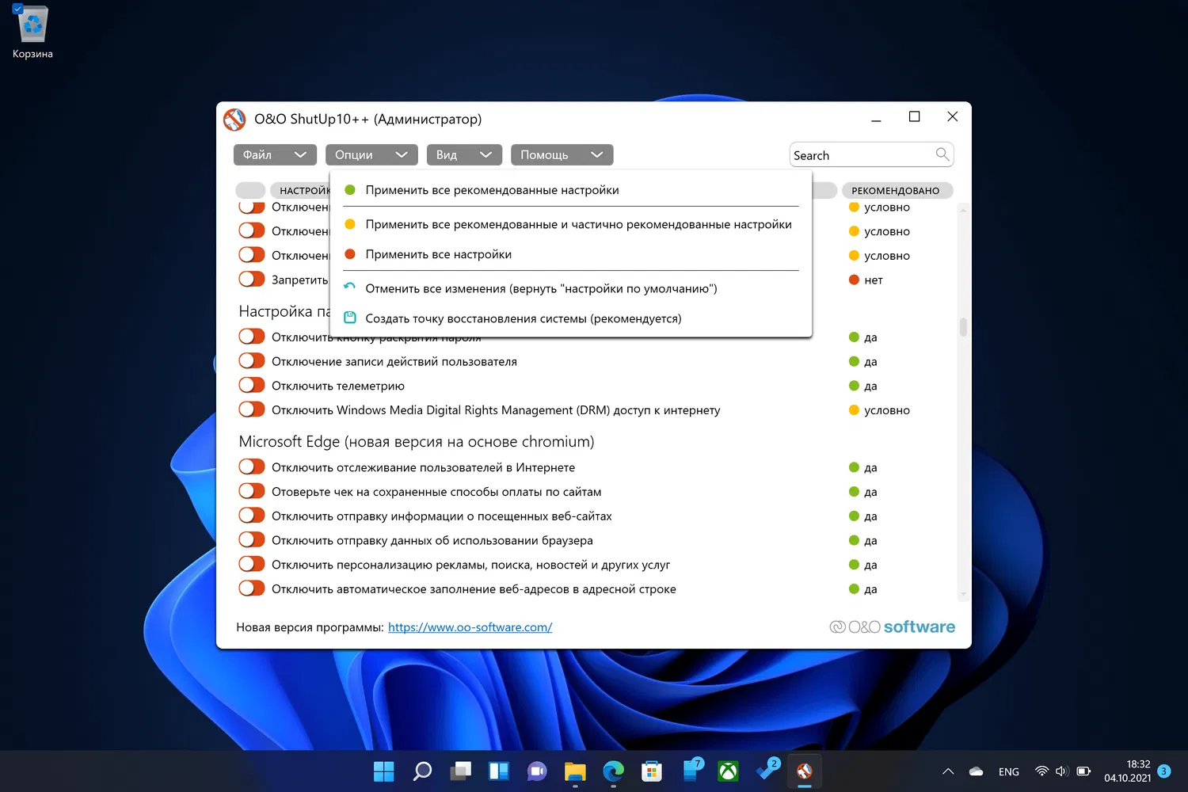Show hidden system tray icons
The height and width of the screenshot is (792, 1188).
click(x=948, y=771)
